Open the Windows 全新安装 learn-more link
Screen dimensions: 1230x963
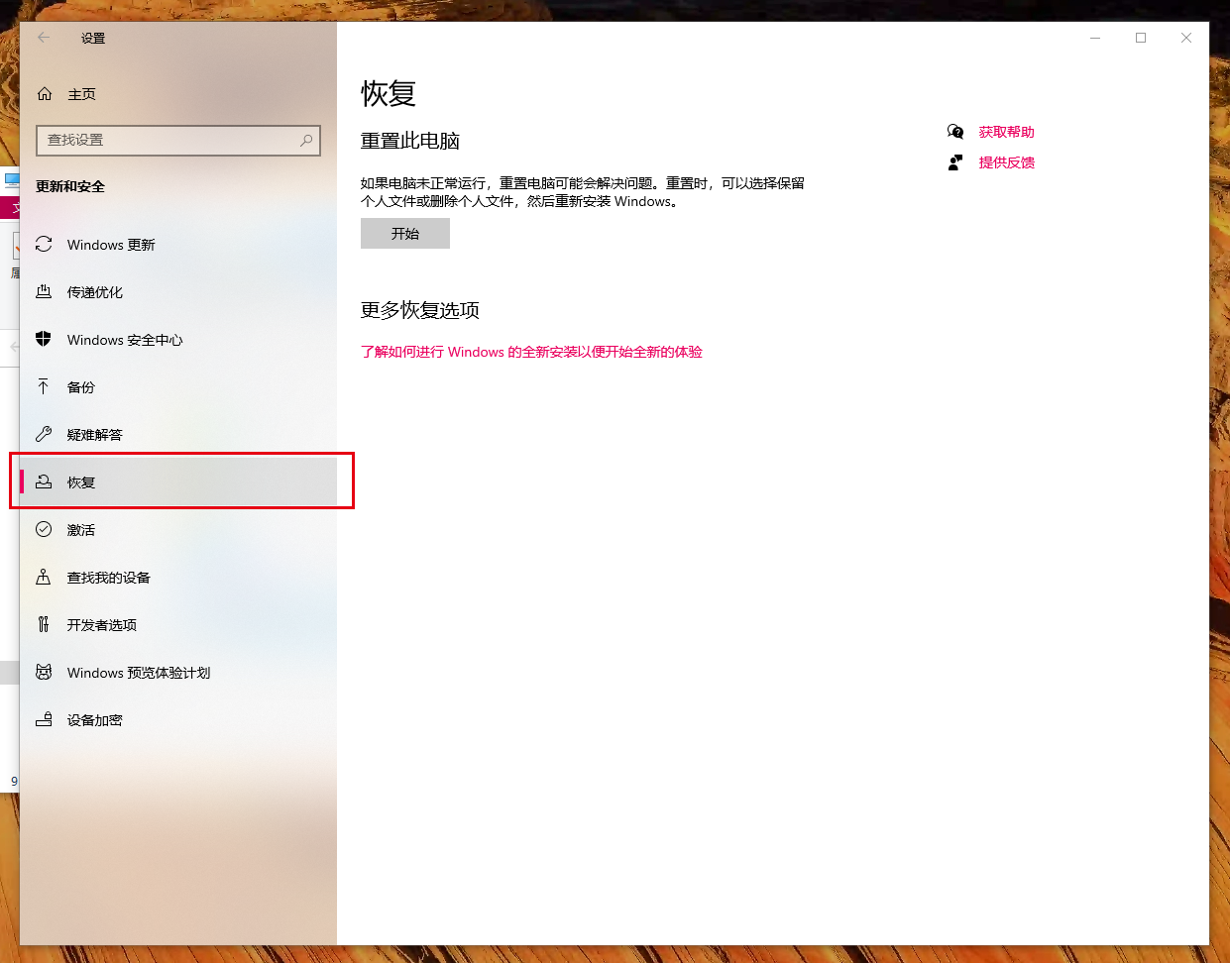(x=531, y=352)
